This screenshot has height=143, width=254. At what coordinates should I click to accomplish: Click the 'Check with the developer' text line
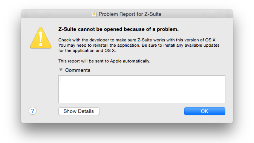[x=138, y=40]
